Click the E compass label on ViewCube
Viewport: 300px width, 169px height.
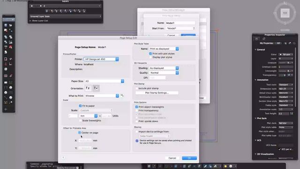click(x=295, y=13)
